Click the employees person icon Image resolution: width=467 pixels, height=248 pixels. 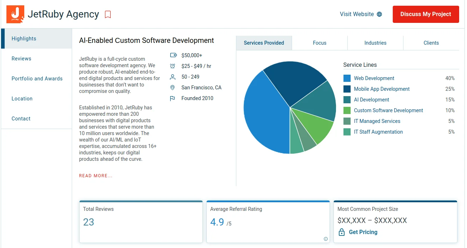coord(173,77)
